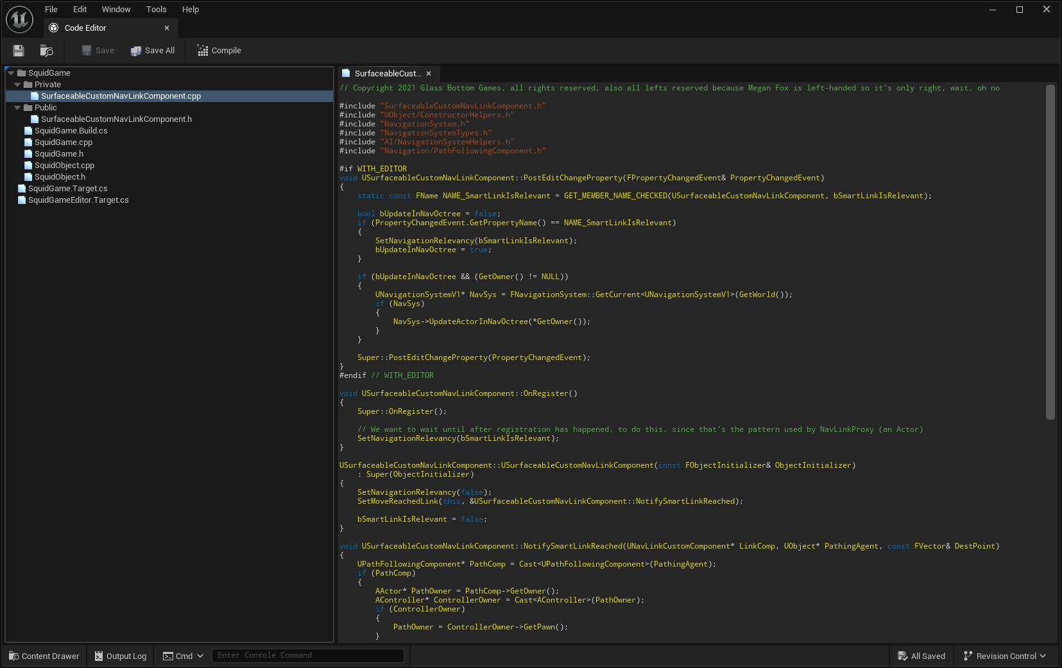The image size is (1062, 668).
Task: Open the Revision Control dropdown
Action: pyautogui.click(x=1005, y=656)
